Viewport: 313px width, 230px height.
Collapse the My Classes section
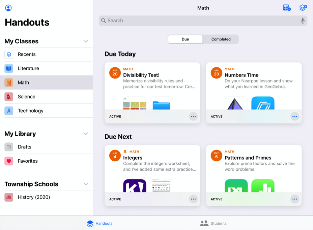click(86, 41)
